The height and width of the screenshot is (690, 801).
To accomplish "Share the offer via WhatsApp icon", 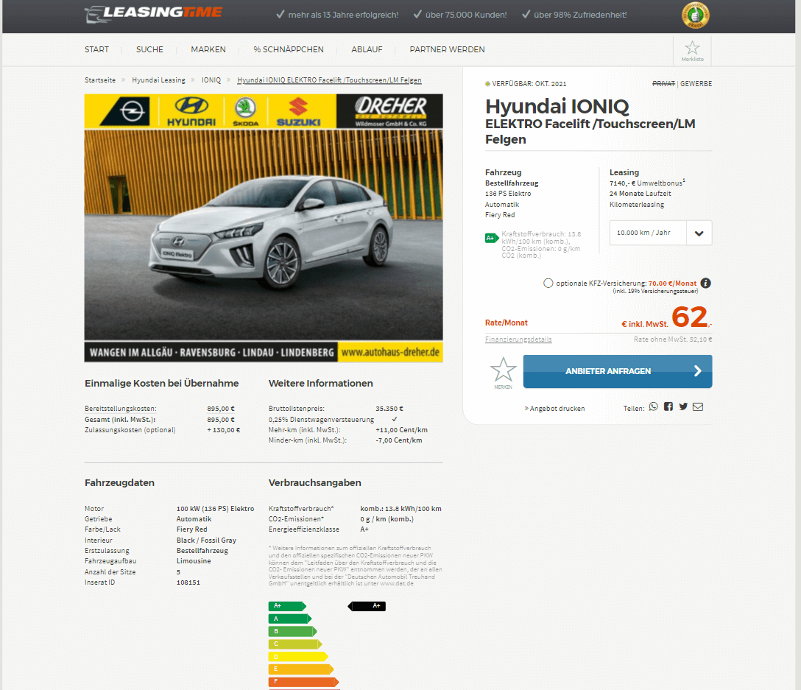I will coord(653,406).
